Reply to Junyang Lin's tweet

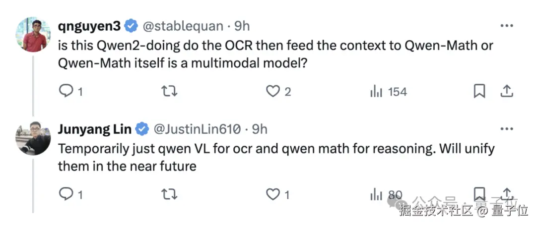click(66, 194)
